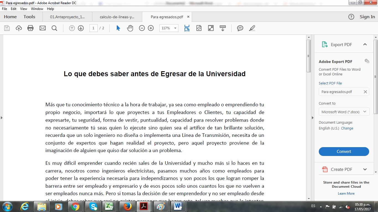The image size is (378, 212).
Task: Click the volume icon in system tray
Action: pos(348,207)
